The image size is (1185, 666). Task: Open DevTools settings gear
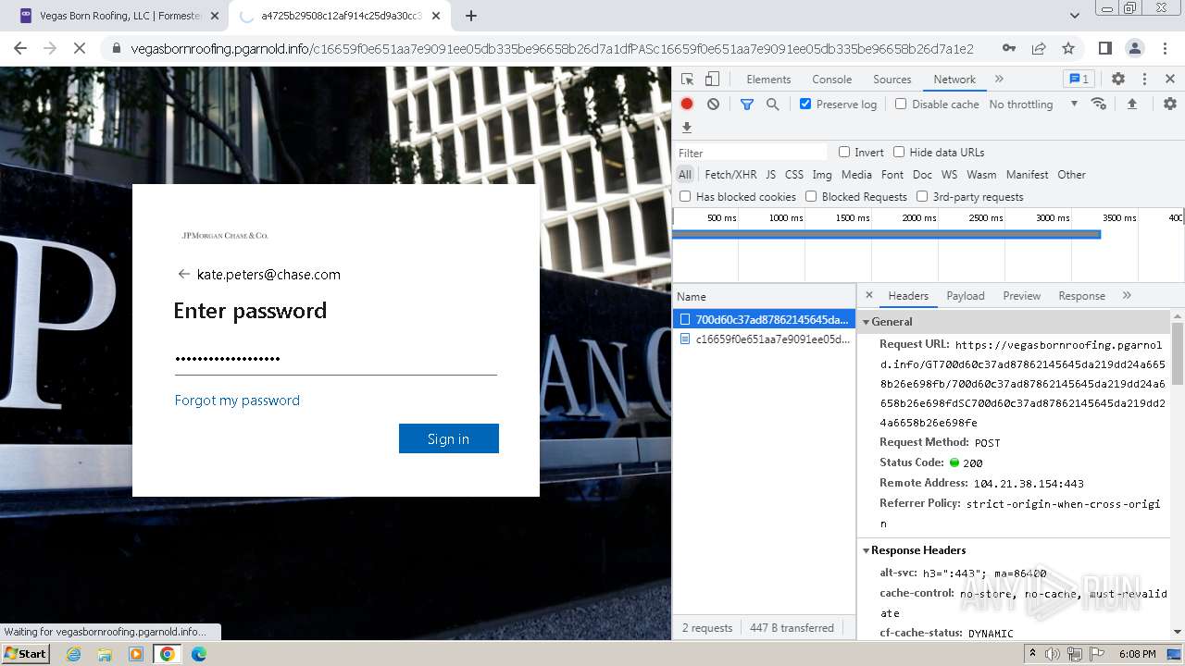(1118, 80)
